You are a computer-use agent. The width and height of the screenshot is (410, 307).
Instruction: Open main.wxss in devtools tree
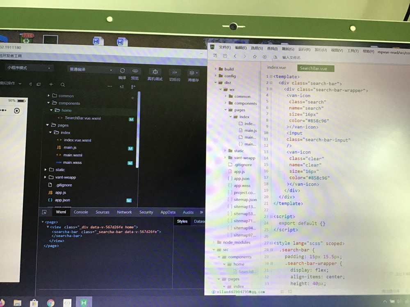(73, 163)
